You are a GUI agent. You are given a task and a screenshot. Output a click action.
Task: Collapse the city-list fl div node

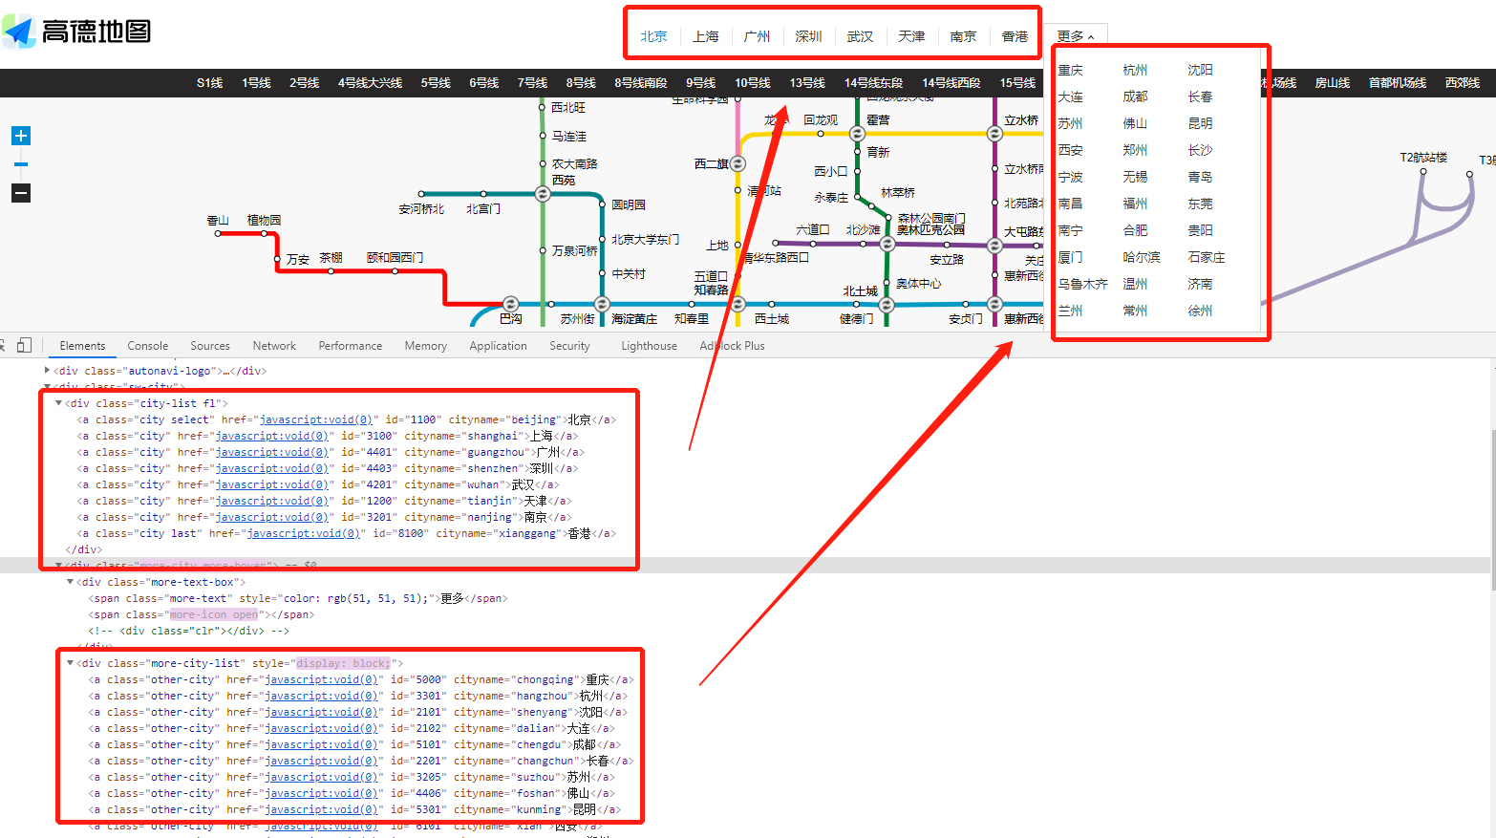point(58,403)
